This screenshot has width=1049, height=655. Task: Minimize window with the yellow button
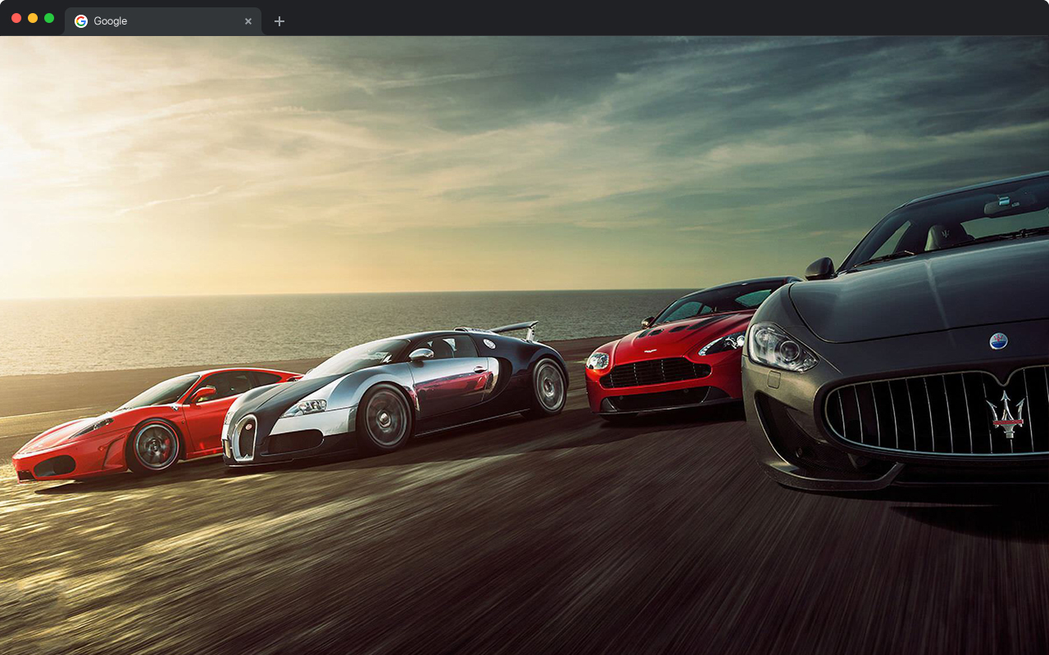click(33, 18)
